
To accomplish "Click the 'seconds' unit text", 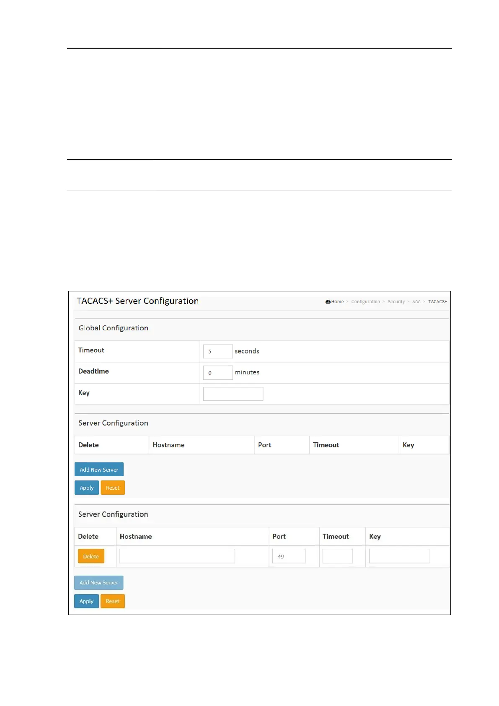I will [247, 351].
